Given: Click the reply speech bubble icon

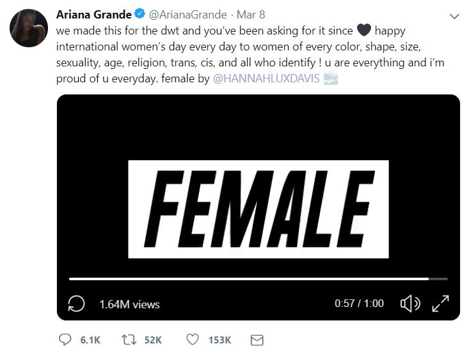Looking at the screenshot, I should [x=65, y=340].
